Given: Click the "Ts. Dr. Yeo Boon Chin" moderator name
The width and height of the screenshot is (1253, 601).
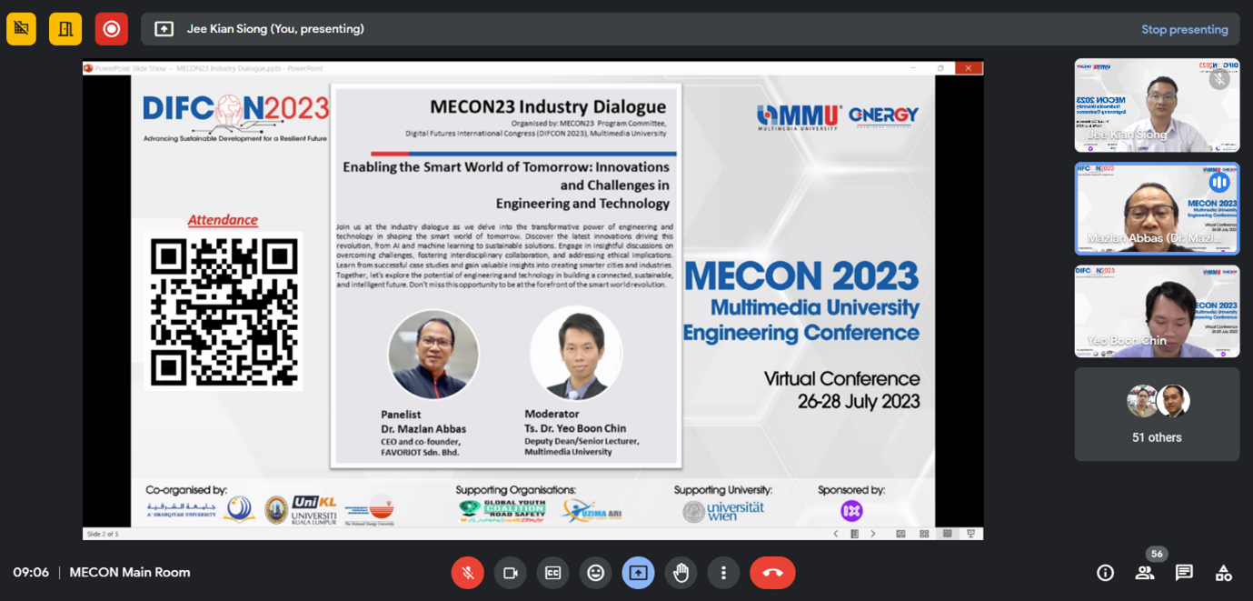Looking at the screenshot, I should 575,429.
